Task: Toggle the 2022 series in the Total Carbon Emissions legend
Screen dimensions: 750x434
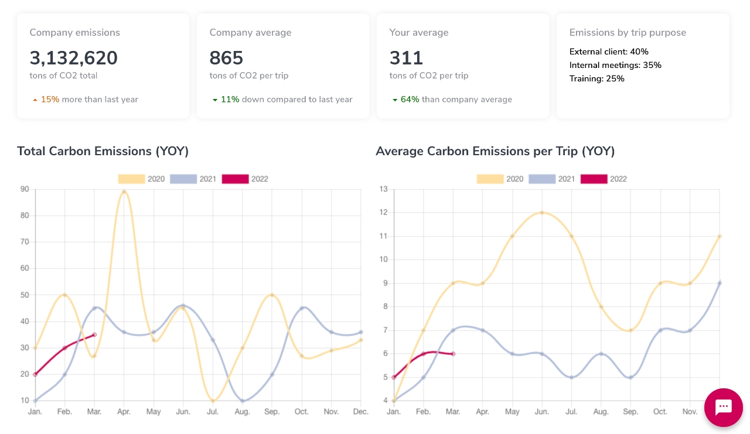Action: click(245, 179)
